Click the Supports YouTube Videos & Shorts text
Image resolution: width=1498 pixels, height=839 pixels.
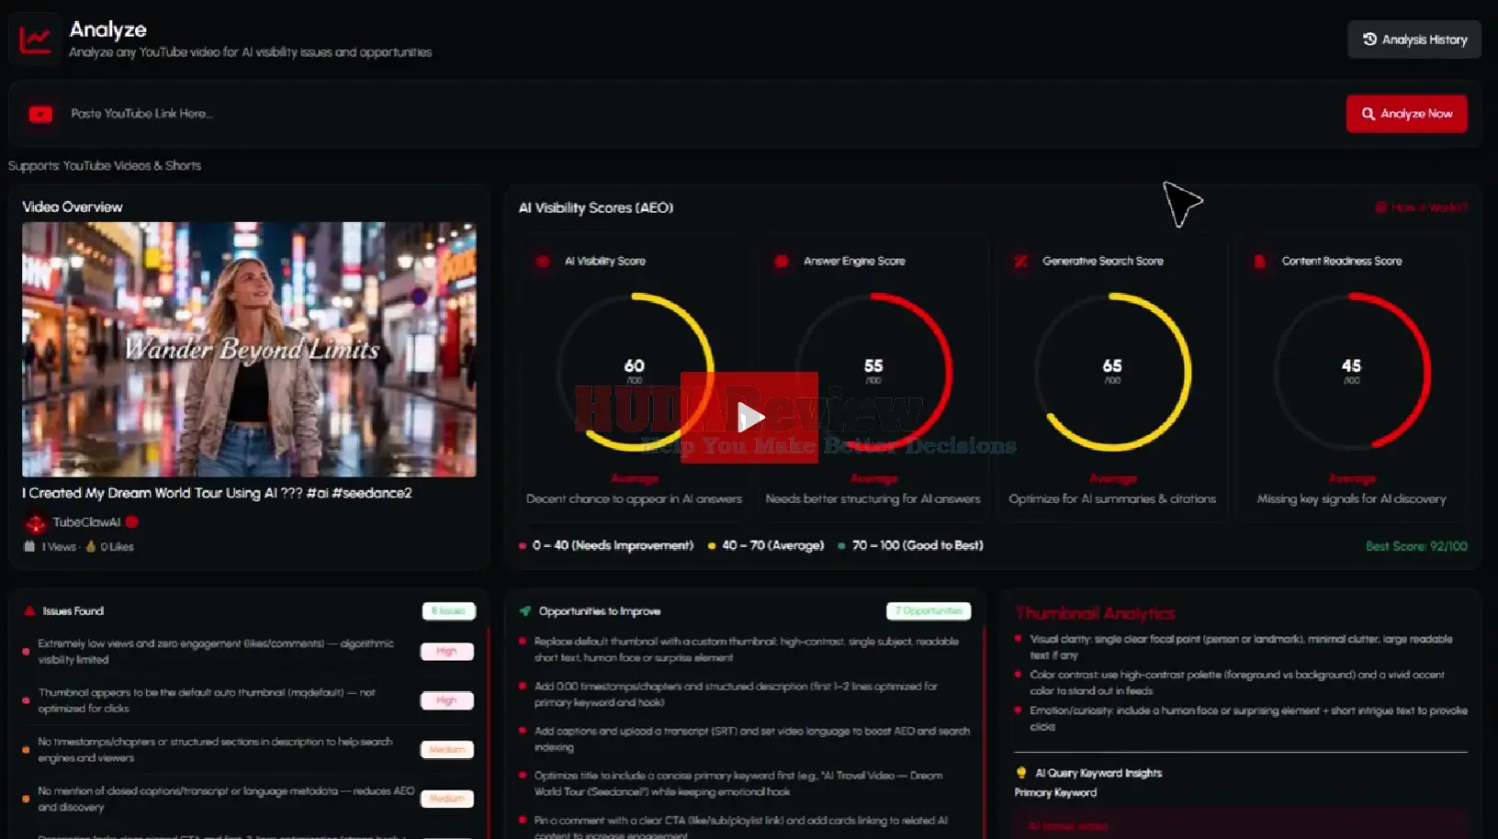(x=105, y=165)
